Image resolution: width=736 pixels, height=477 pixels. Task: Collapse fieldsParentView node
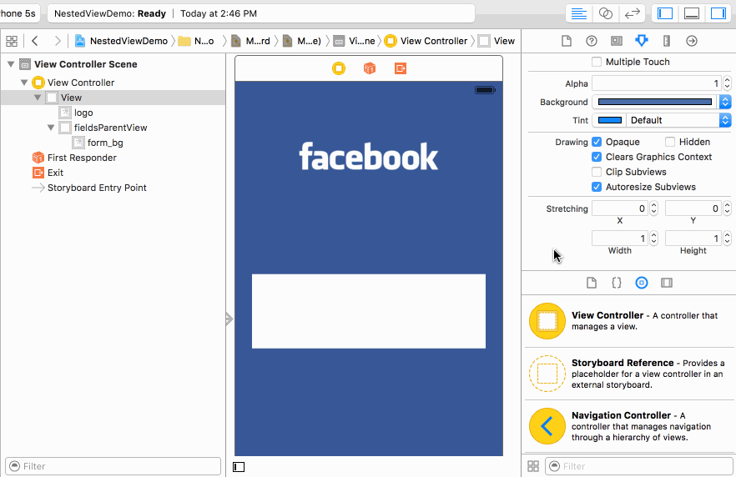point(51,128)
